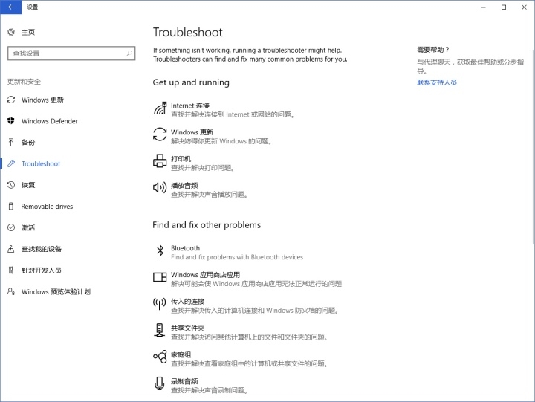The height and width of the screenshot is (402, 535).
Task: Click the 家庭组 network nodes icon
Action: [x=160, y=357]
